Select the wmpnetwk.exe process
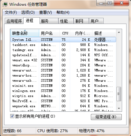 point(63,106)
